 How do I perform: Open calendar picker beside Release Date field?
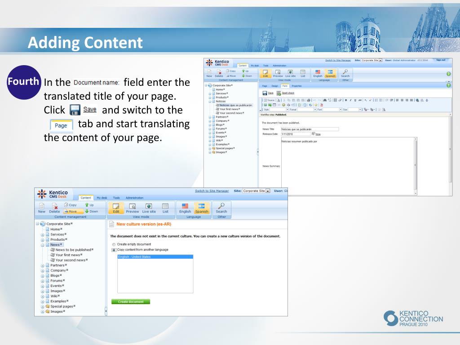[313, 134]
